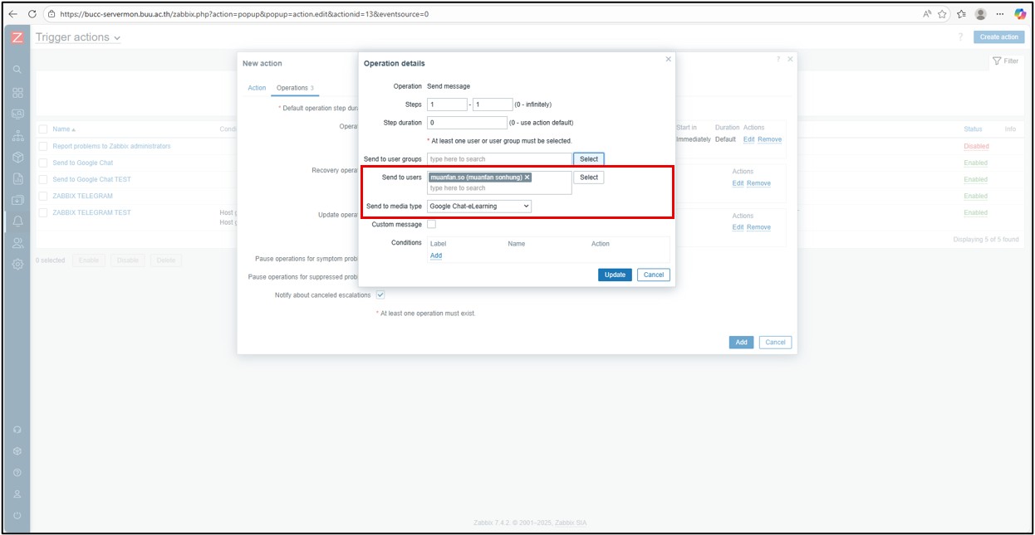Click the Step duration input field
1035x535 pixels.
[x=466, y=123]
